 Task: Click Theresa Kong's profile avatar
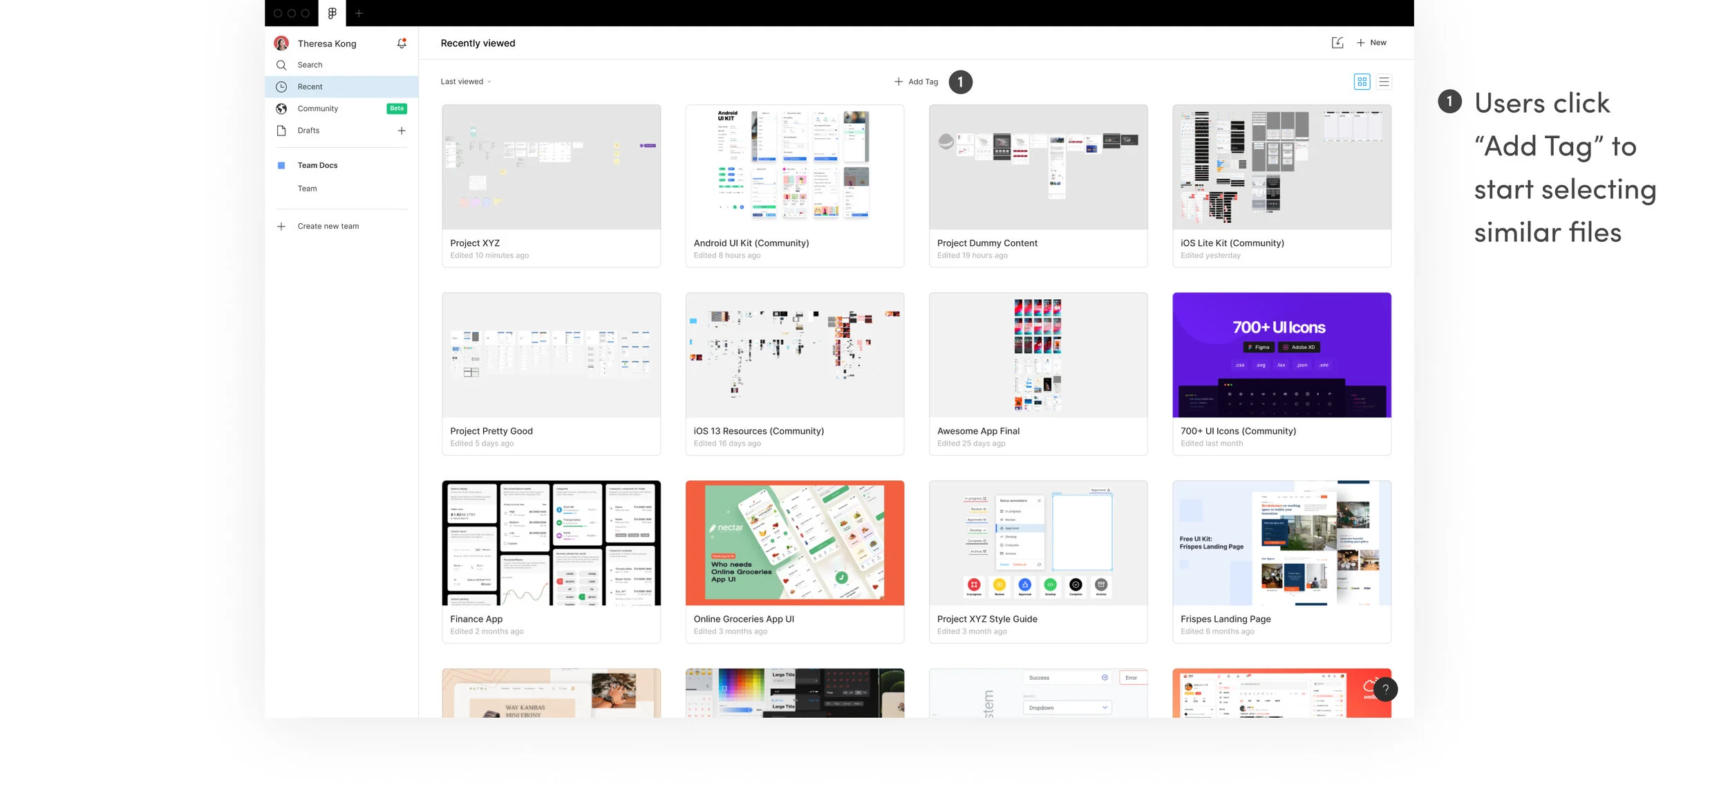[x=281, y=44]
